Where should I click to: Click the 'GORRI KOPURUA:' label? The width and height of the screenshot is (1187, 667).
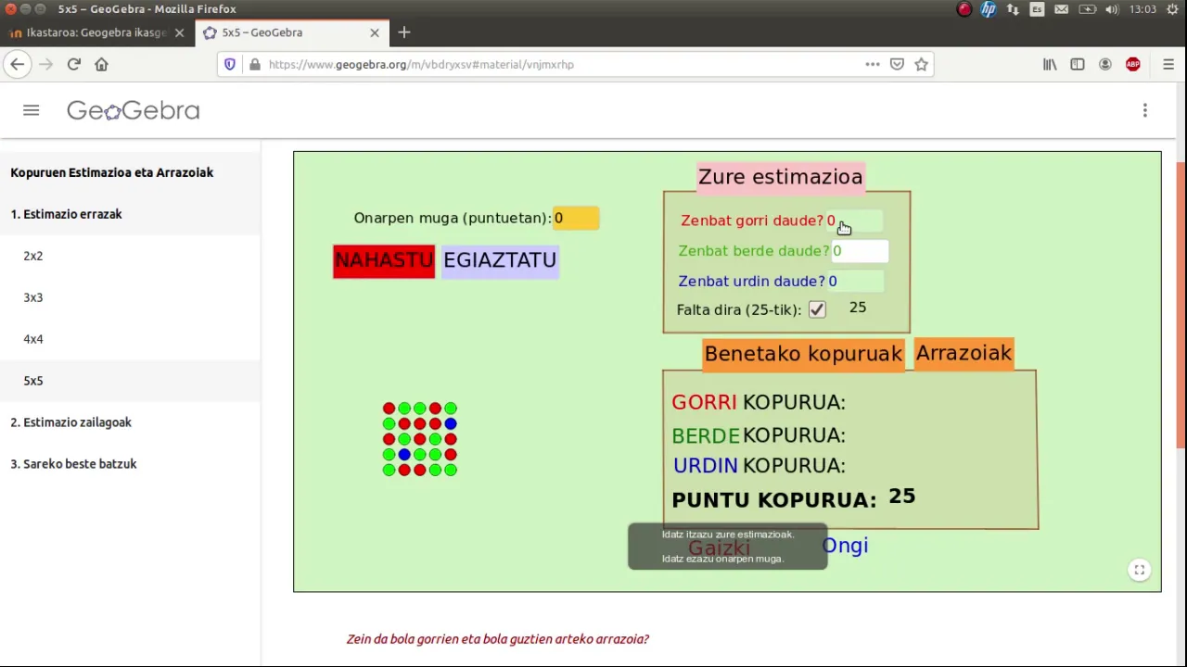759,403
